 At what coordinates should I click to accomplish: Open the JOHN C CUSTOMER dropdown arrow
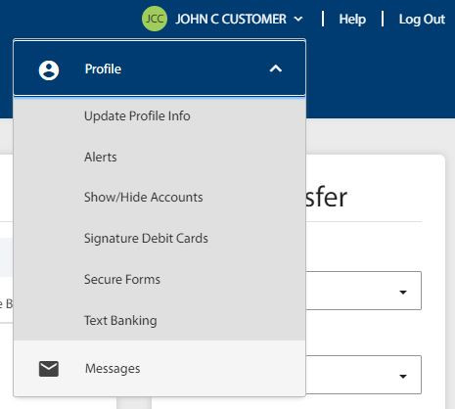[x=298, y=19]
